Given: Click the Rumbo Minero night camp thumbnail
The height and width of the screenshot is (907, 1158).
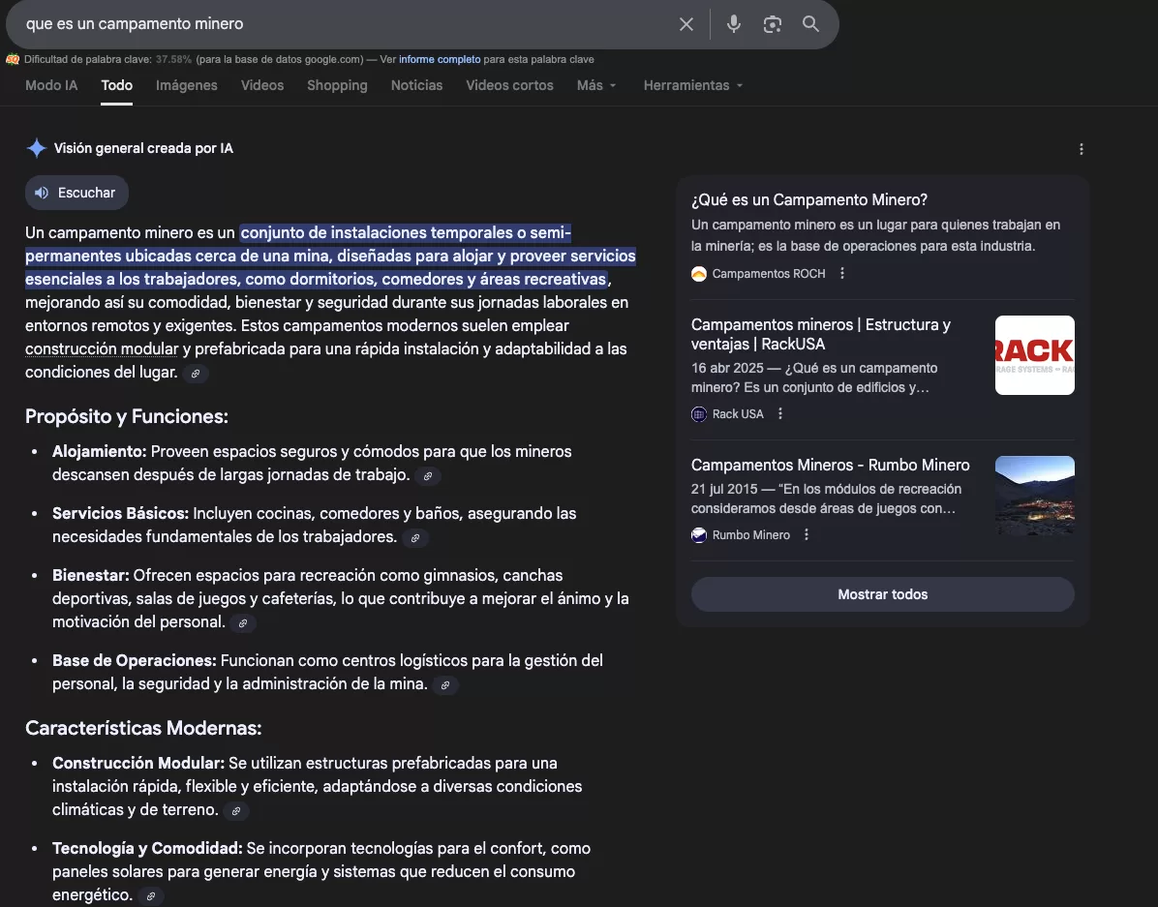Looking at the screenshot, I should [1035, 496].
